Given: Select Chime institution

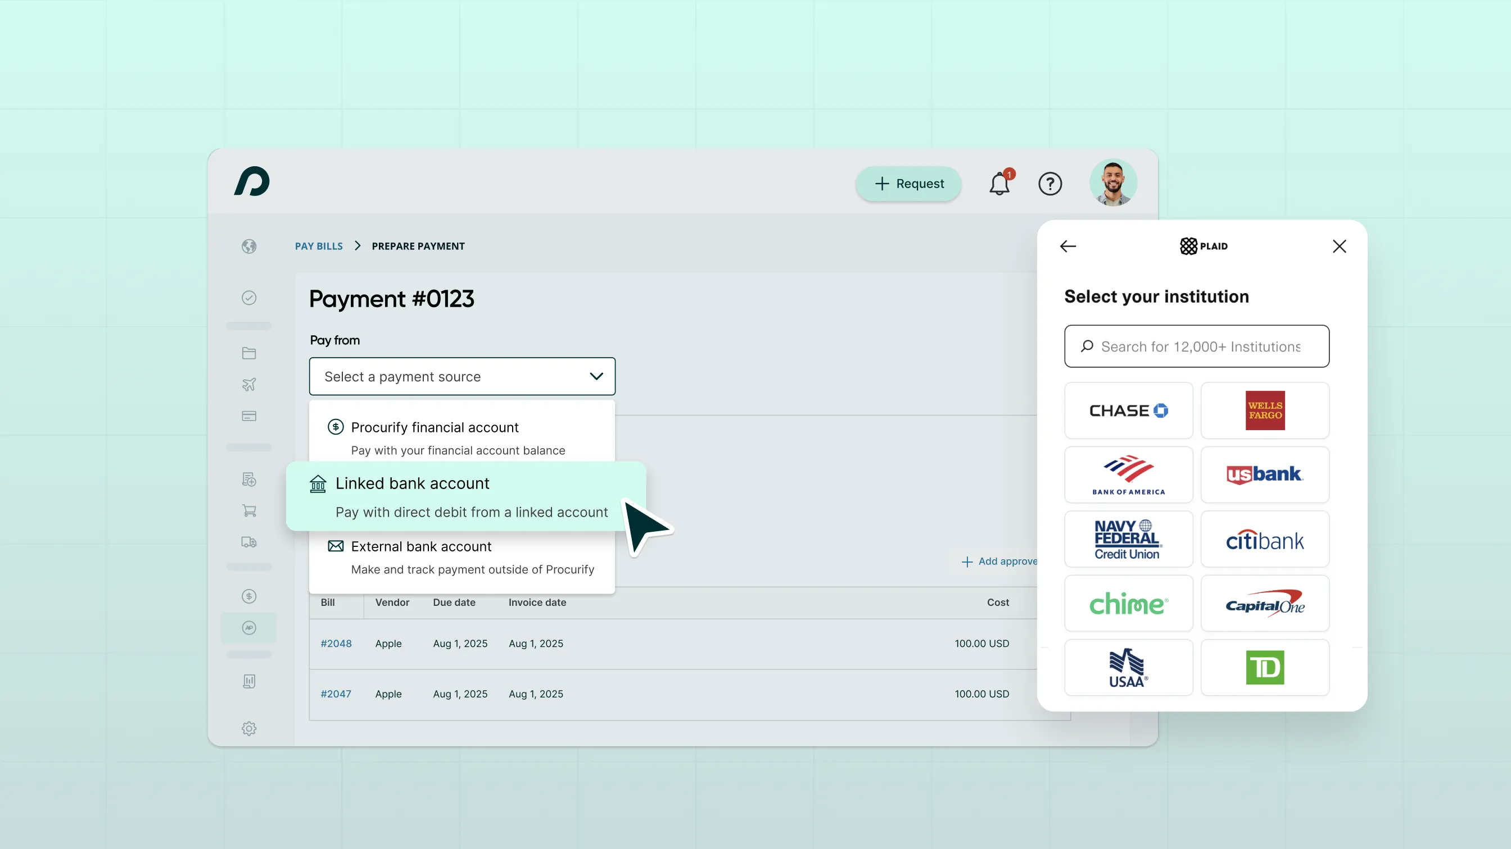Looking at the screenshot, I should (x=1129, y=603).
